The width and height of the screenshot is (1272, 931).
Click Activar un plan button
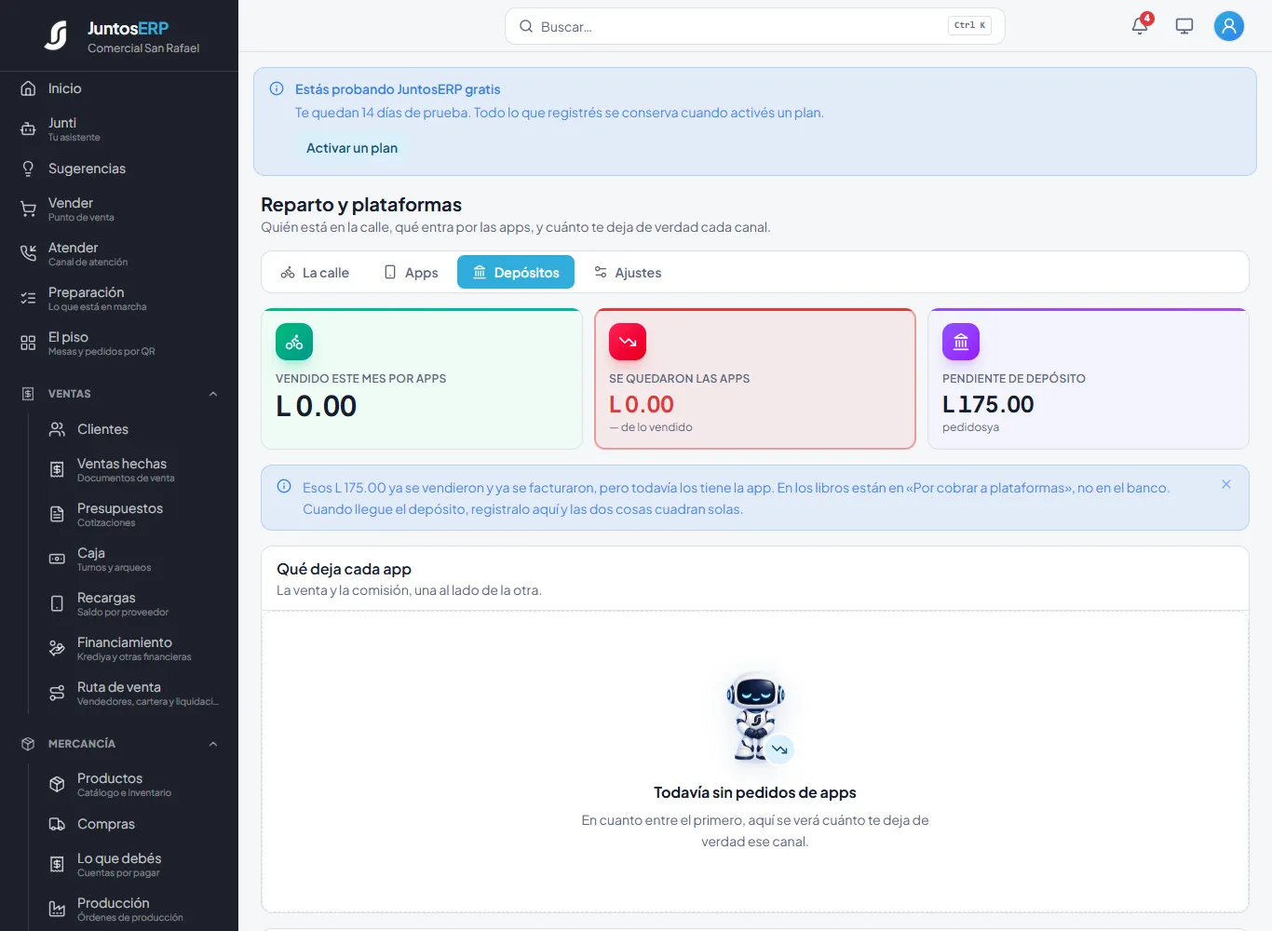click(352, 148)
